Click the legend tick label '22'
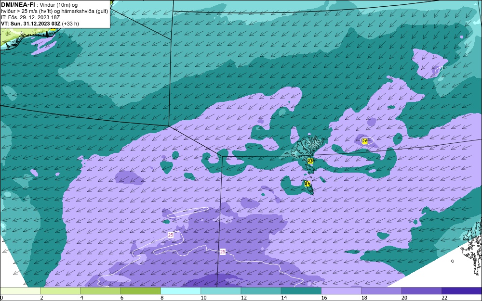 (x=444, y=298)
